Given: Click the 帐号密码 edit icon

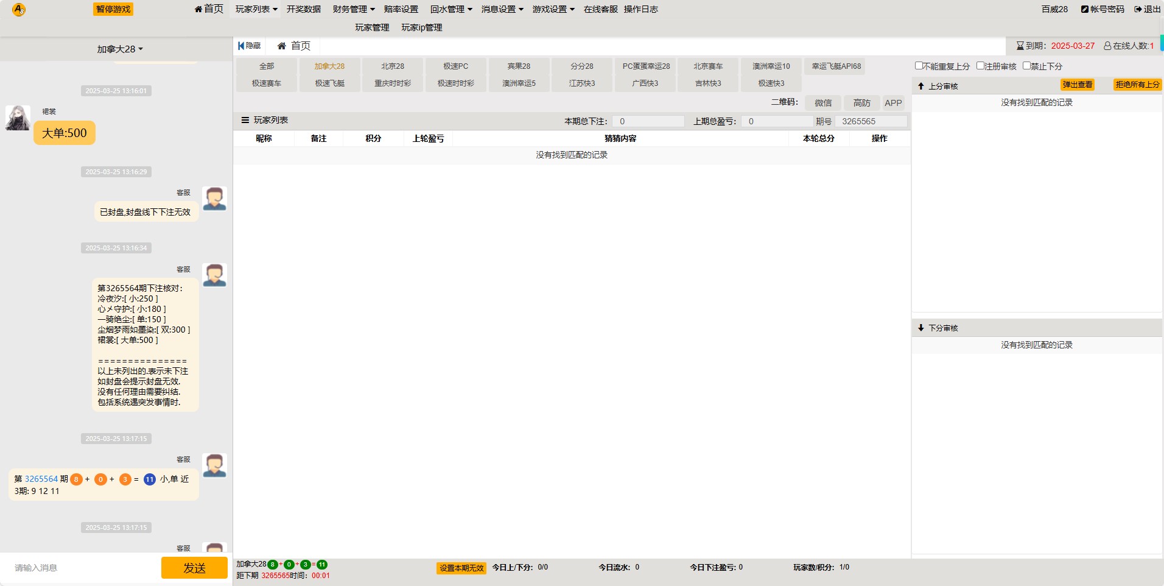Looking at the screenshot, I should [x=1084, y=9].
